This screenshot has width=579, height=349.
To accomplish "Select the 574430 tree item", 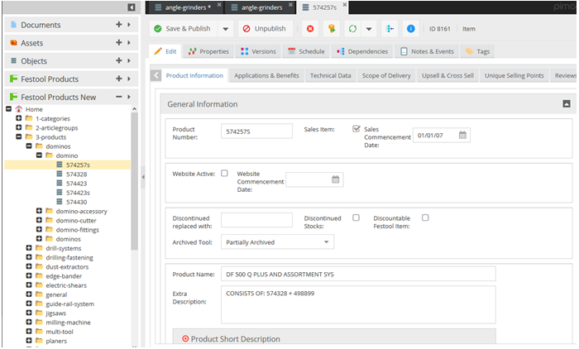I will pyautogui.click(x=76, y=202).
